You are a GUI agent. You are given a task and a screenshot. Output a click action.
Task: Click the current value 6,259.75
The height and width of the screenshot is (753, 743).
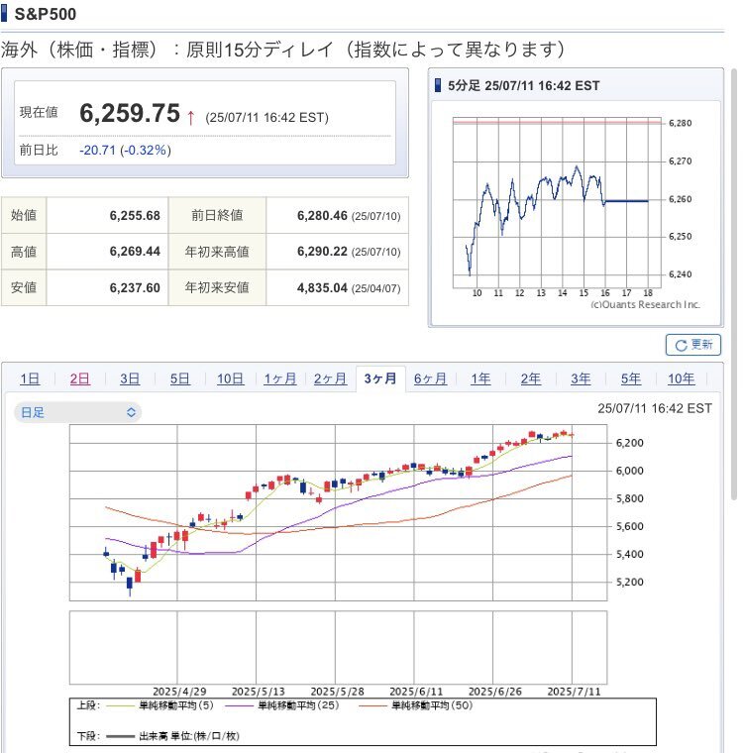click(130, 113)
